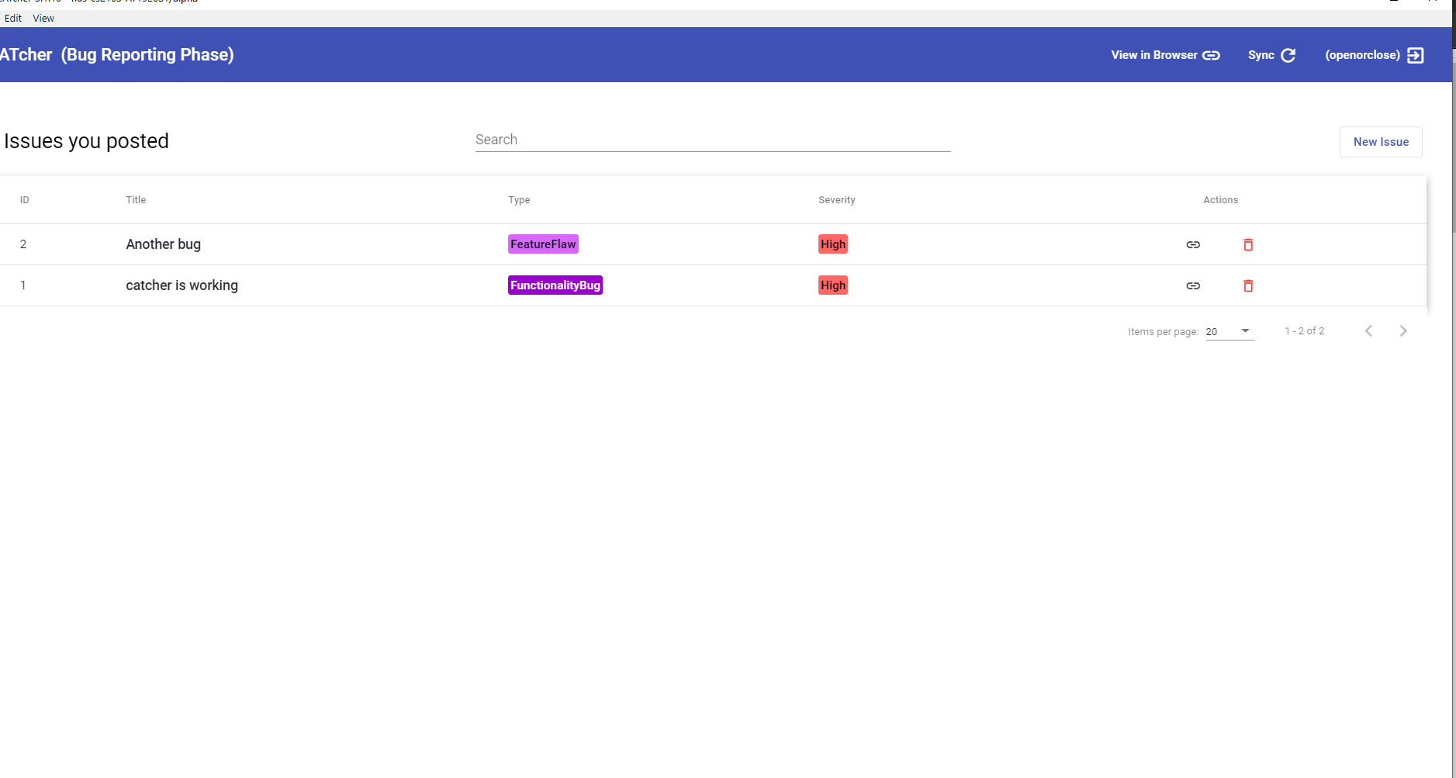Select the 'catcher is working' title cell

pos(182,285)
